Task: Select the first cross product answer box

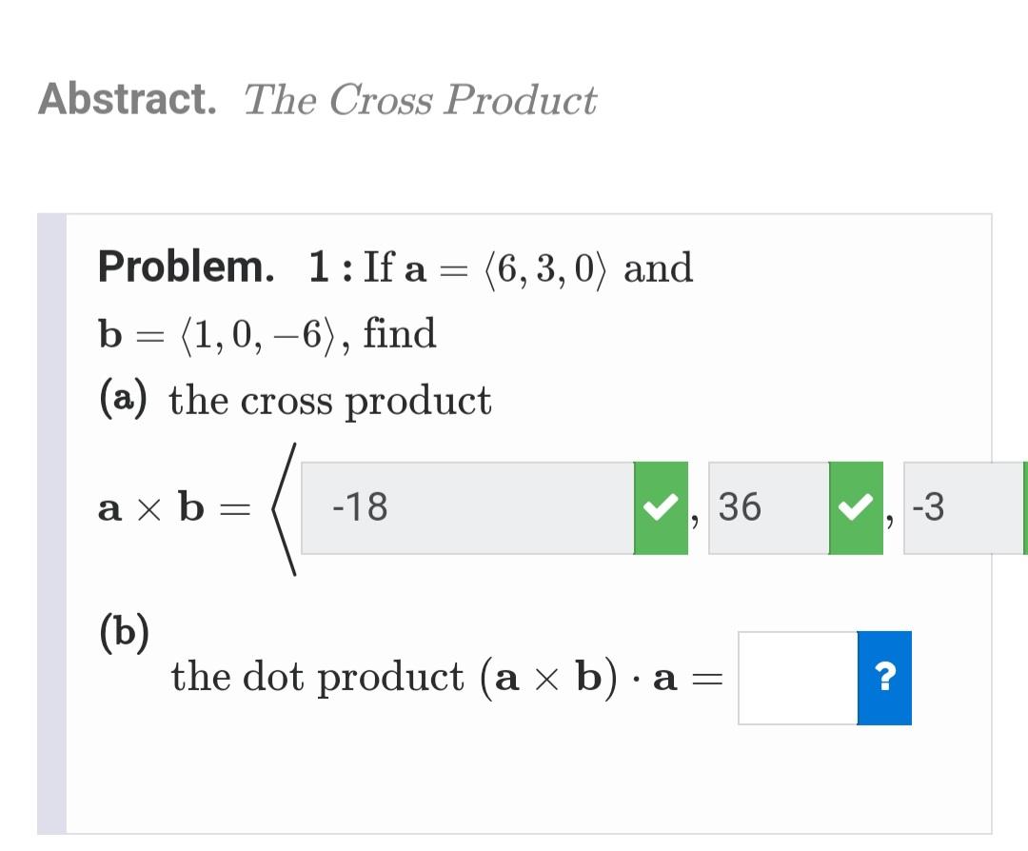Action: tap(457, 507)
